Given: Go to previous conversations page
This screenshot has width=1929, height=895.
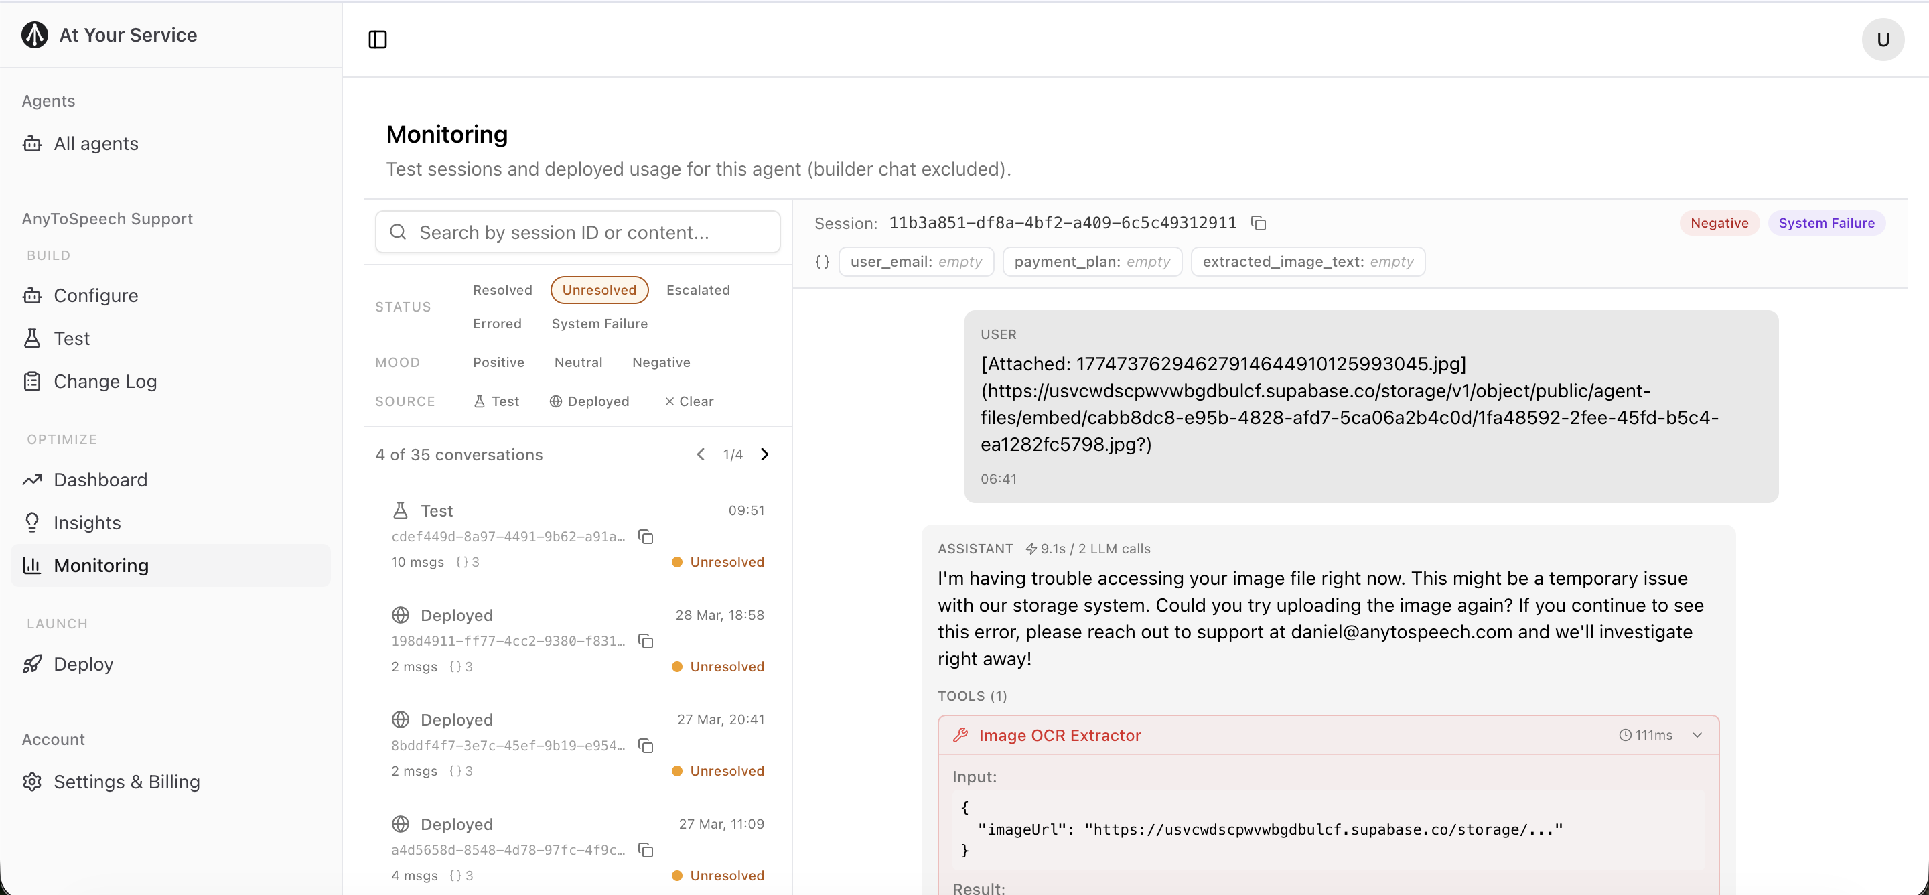Looking at the screenshot, I should coord(700,455).
